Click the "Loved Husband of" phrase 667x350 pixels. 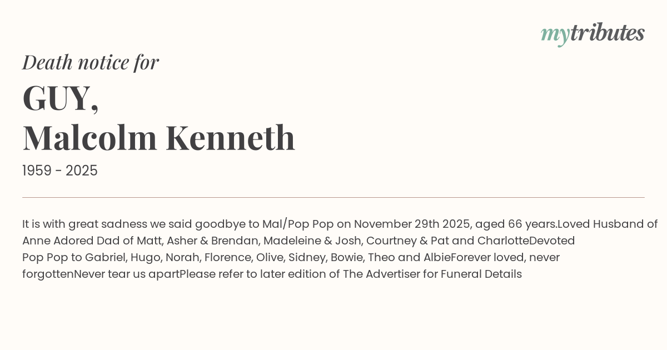[x=608, y=224]
